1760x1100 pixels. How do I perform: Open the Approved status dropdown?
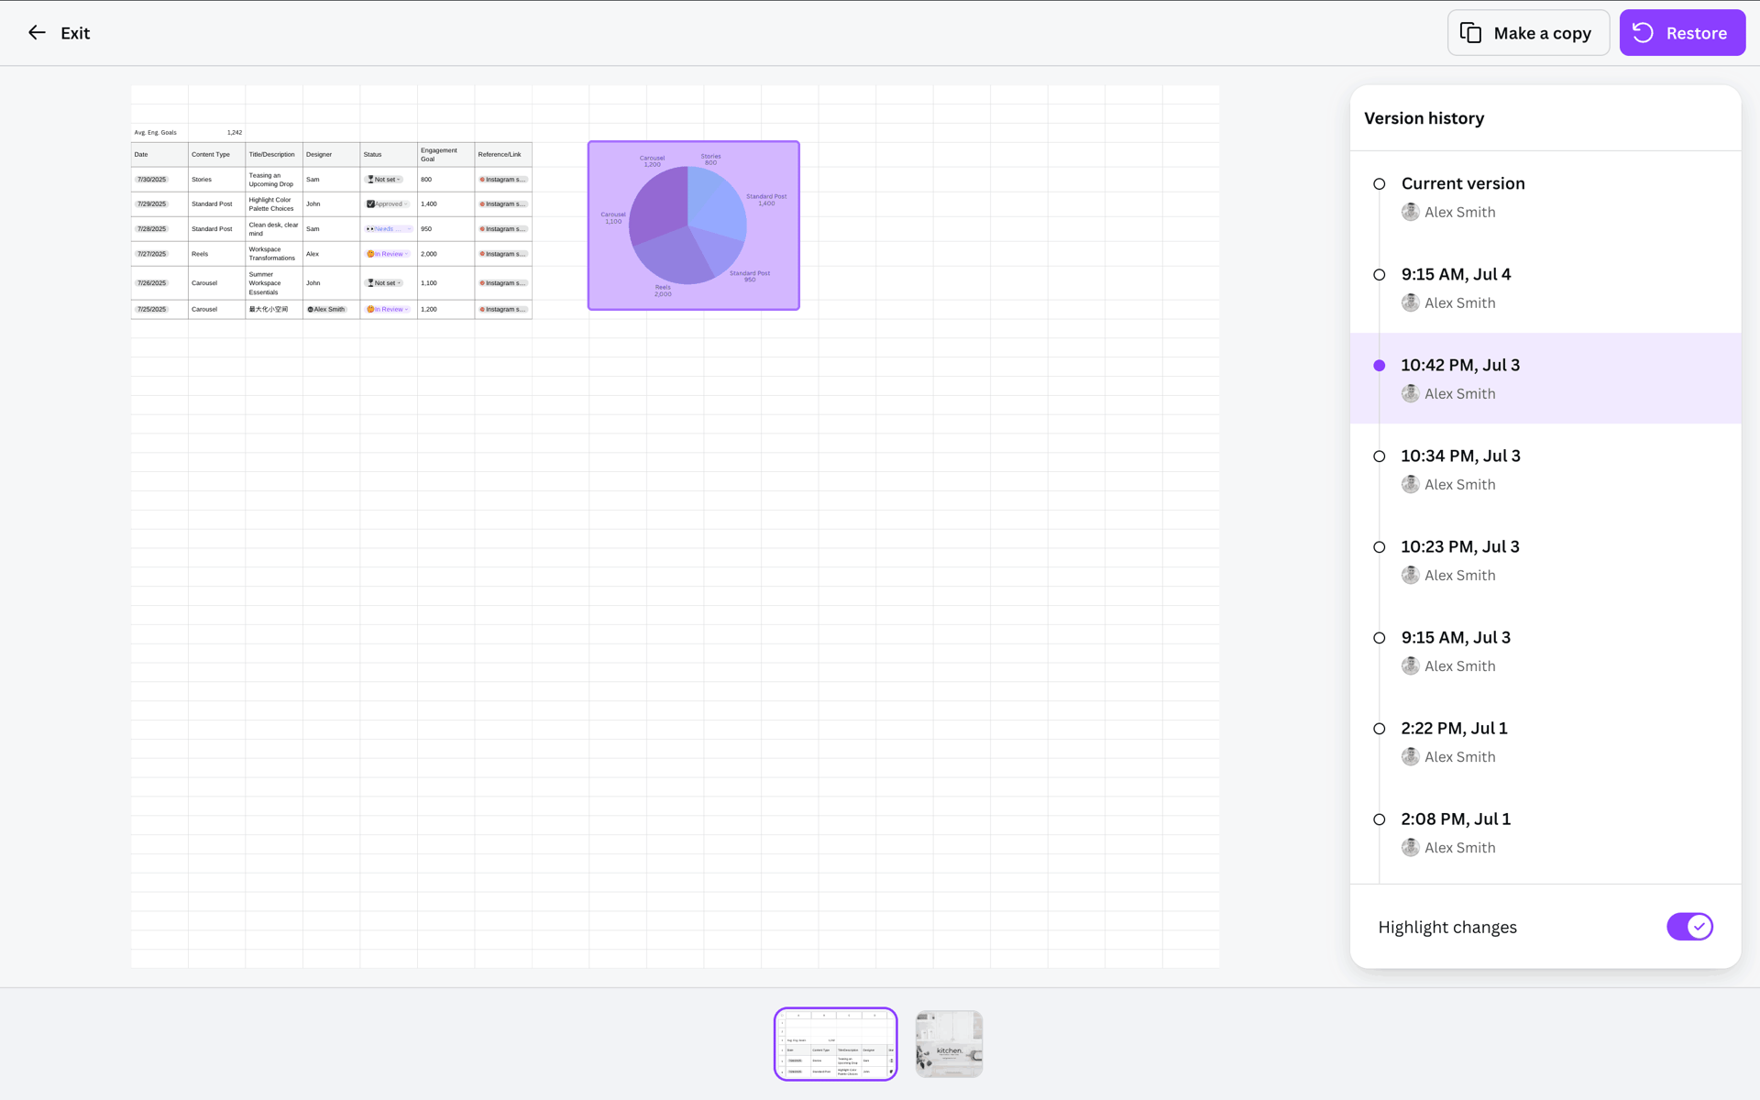click(x=388, y=204)
